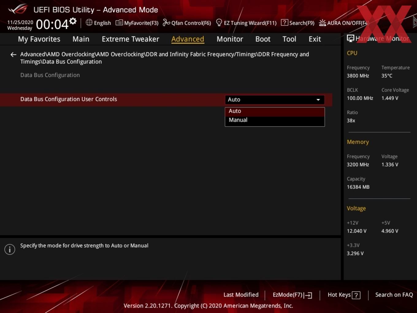417x313 pixels.
Task: Change language from English
Action: pyautogui.click(x=102, y=23)
